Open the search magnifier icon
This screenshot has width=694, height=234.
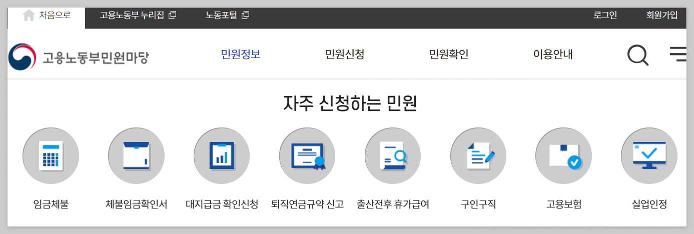[x=638, y=55]
